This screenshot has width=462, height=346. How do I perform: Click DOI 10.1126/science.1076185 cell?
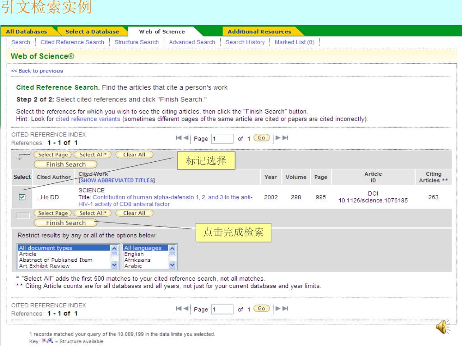click(373, 197)
